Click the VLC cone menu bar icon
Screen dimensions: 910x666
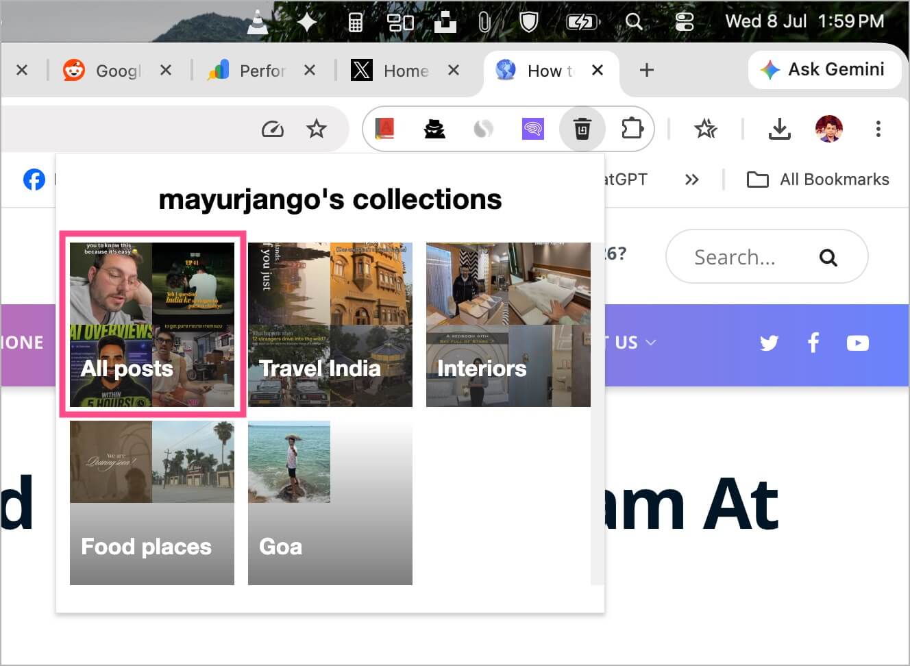pos(258,22)
